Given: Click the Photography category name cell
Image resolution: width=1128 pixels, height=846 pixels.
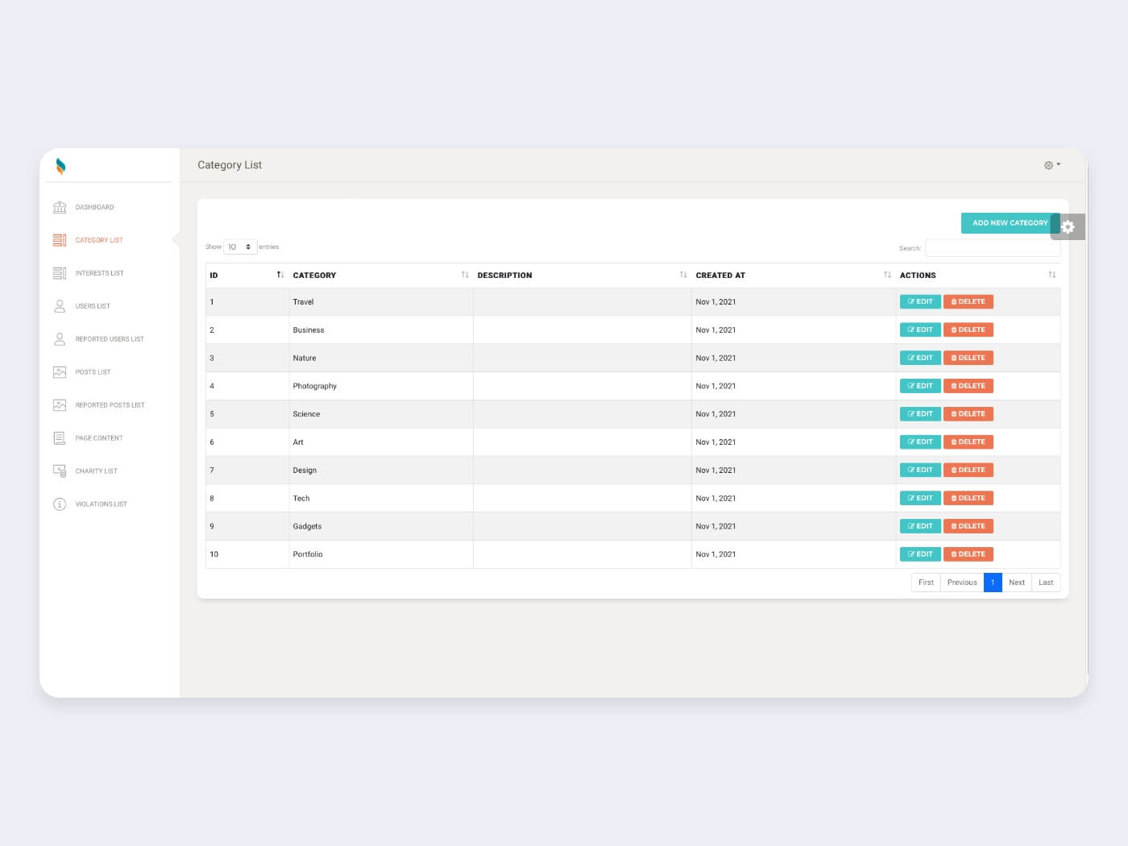Looking at the screenshot, I should coord(381,387).
